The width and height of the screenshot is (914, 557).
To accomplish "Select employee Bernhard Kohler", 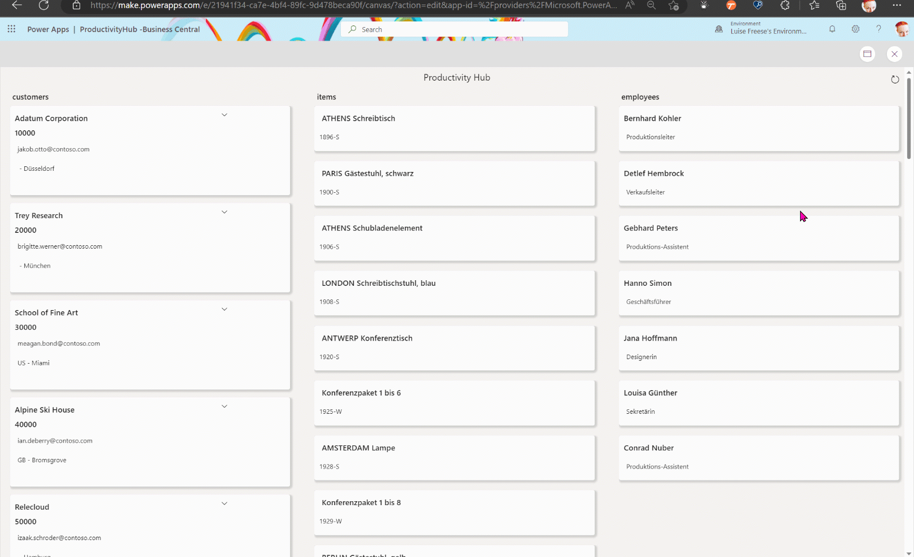I will coord(759,129).
